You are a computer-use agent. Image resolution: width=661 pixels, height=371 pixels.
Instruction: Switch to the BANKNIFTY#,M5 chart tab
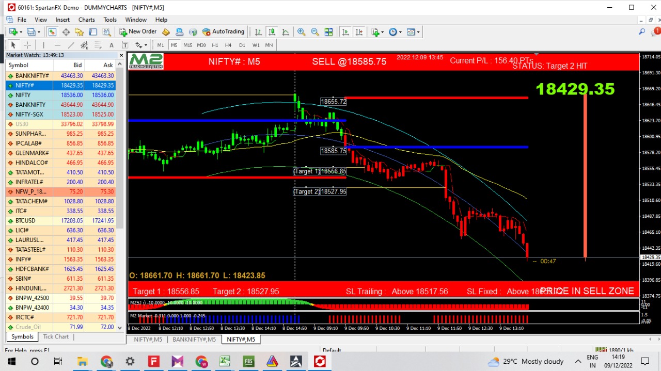click(194, 339)
